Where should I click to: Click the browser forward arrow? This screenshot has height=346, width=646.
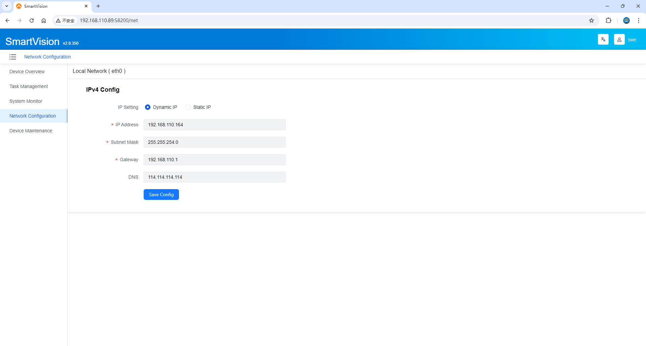tap(20, 20)
